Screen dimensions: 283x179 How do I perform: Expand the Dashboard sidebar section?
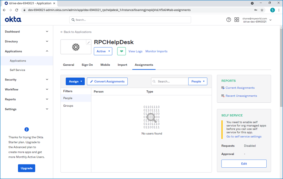27,32
